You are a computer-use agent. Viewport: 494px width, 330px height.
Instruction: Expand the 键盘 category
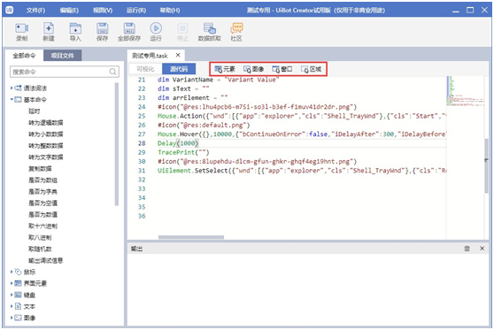coord(12,295)
